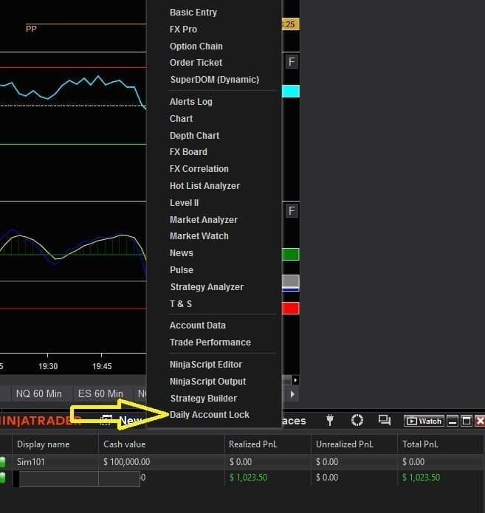485x513 pixels.
Task: Open Trade Performance
Action: (210, 342)
